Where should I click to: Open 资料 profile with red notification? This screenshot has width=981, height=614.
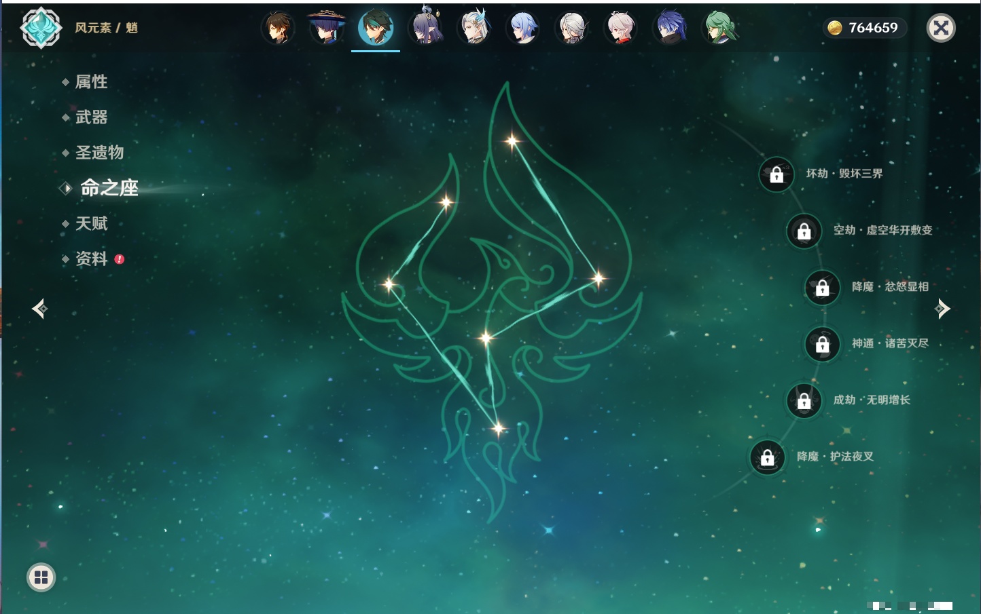(x=91, y=258)
